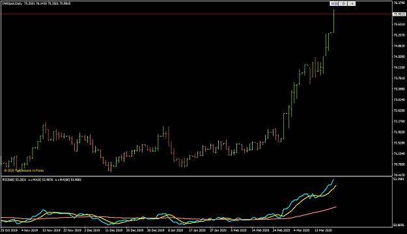
Task: Click the '13 Mar 2020' date label
Action: [324, 230]
